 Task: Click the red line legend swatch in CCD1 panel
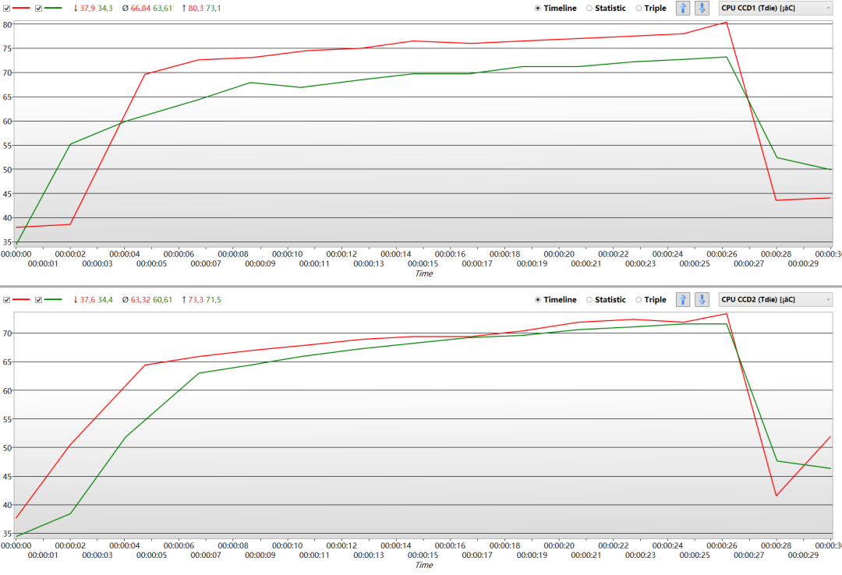tap(22, 8)
